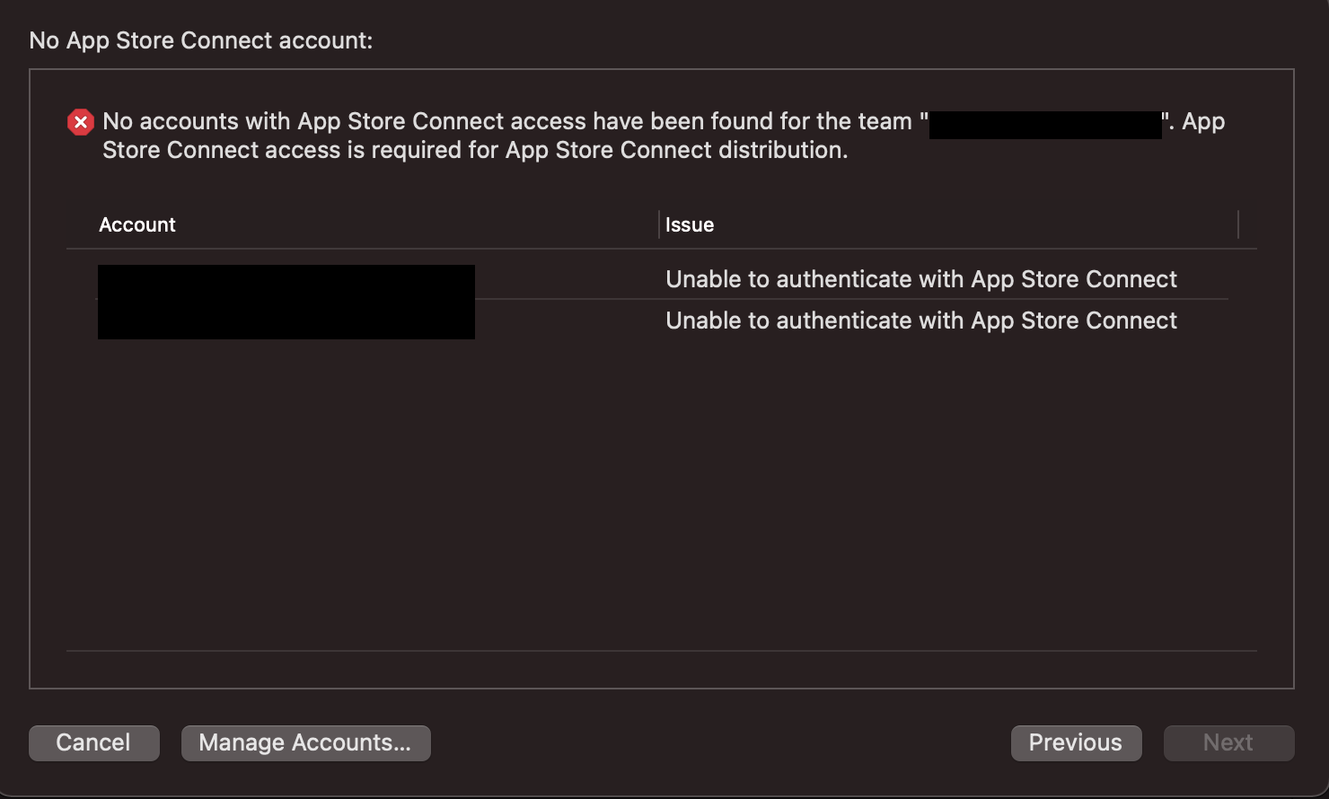Sort by the Issue column header
1329x799 pixels.
pos(690,225)
